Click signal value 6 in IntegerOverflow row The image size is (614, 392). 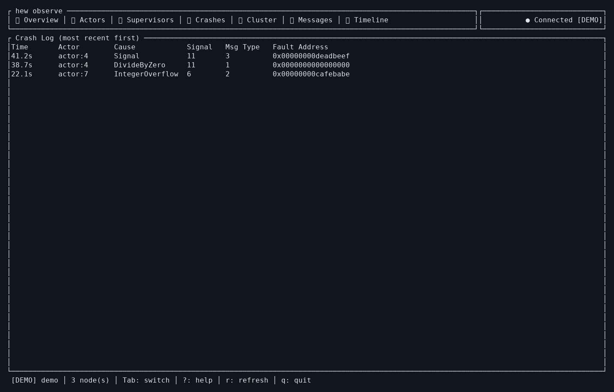tap(189, 74)
